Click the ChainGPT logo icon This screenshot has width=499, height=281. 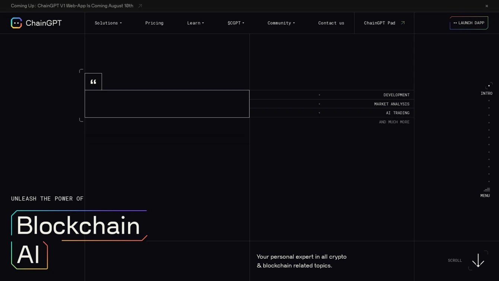pos(16,23)
